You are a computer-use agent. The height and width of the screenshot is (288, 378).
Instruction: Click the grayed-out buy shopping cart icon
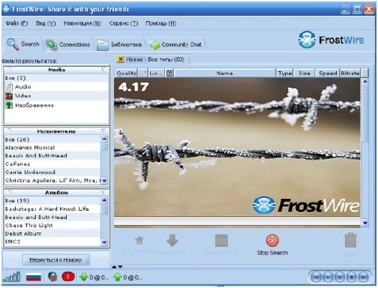click(139, 241)
